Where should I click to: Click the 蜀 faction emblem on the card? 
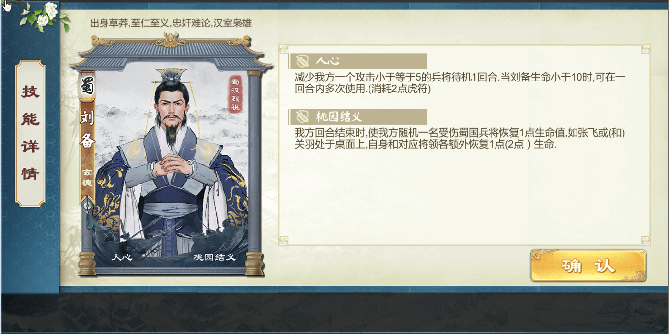87,88
